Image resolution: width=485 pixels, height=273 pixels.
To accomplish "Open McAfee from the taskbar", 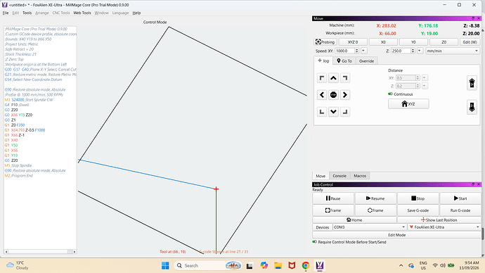I will 292,265.
